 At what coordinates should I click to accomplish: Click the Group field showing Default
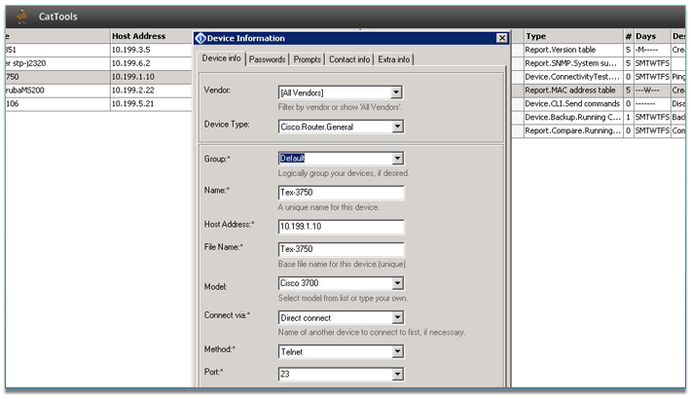click(x=335, y=159)
